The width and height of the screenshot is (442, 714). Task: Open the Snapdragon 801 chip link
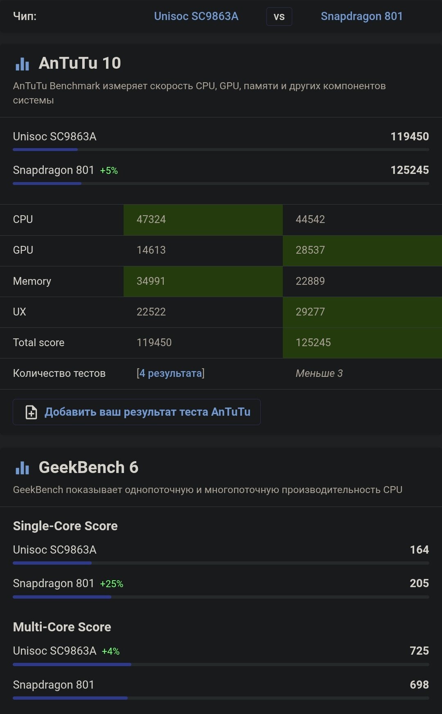(x=361, y=16)
